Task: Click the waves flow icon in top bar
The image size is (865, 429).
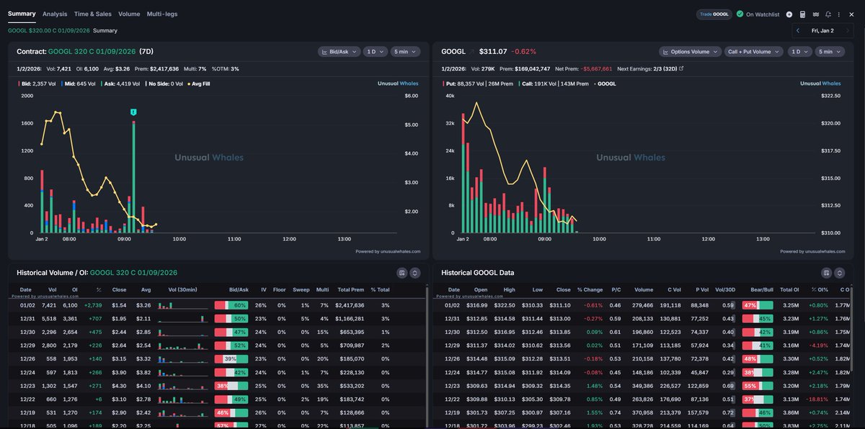Action: (815, 14)
